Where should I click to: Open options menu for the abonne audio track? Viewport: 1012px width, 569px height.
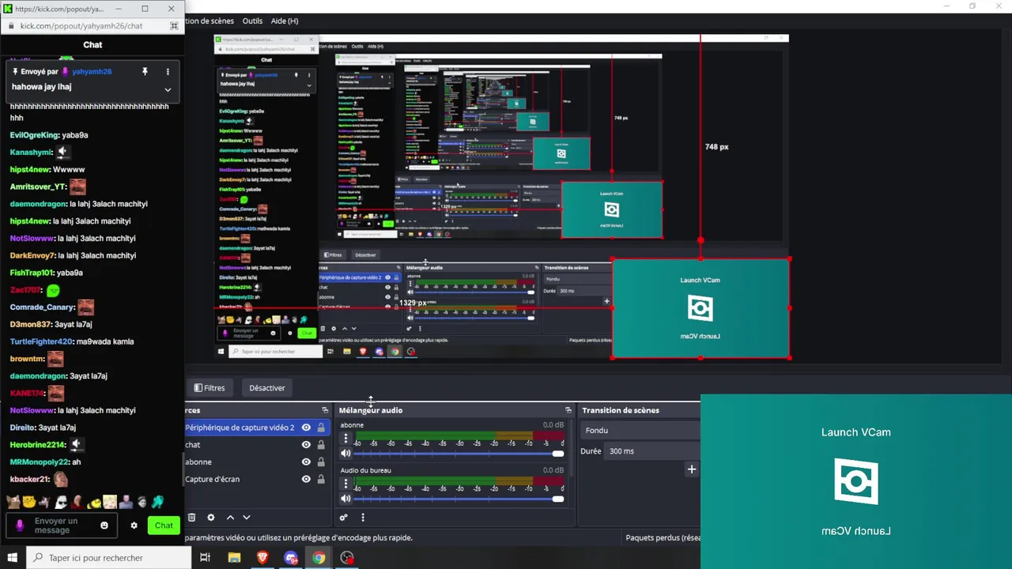pyautogui.click(x=346, y=439)
